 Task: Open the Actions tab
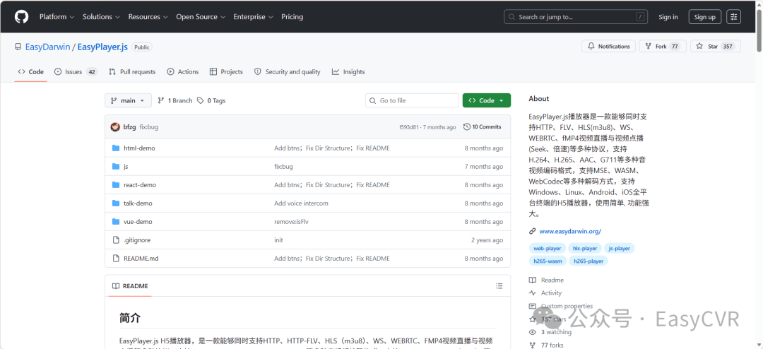pos(183,71)
